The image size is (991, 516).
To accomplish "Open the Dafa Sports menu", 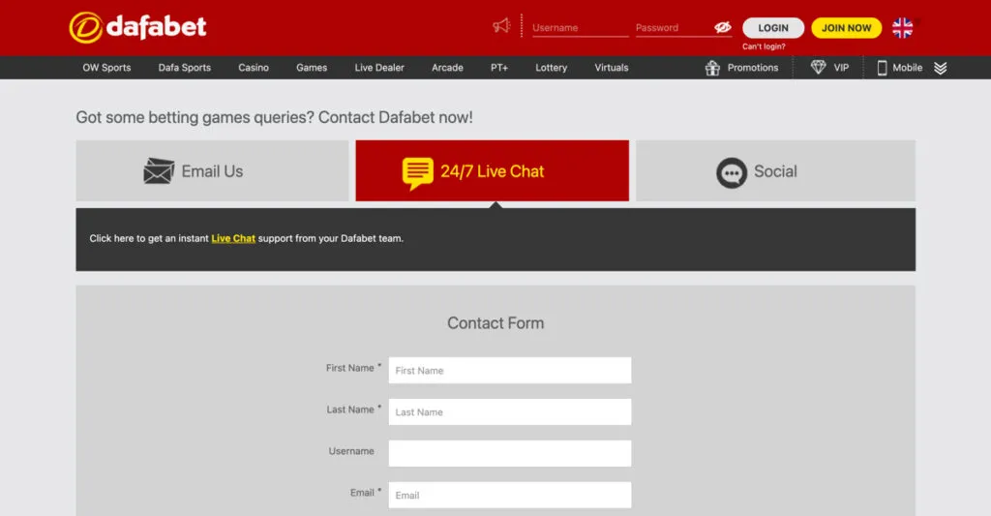I will (x=185, y=68).
